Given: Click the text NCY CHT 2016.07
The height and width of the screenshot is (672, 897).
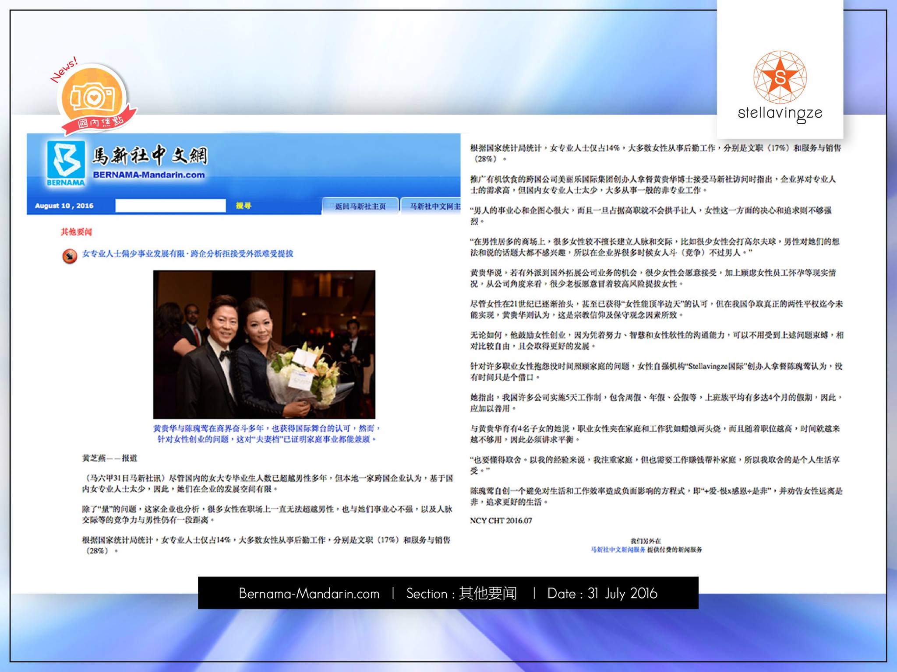Looking at the screenshot, I should coord(501,521).
